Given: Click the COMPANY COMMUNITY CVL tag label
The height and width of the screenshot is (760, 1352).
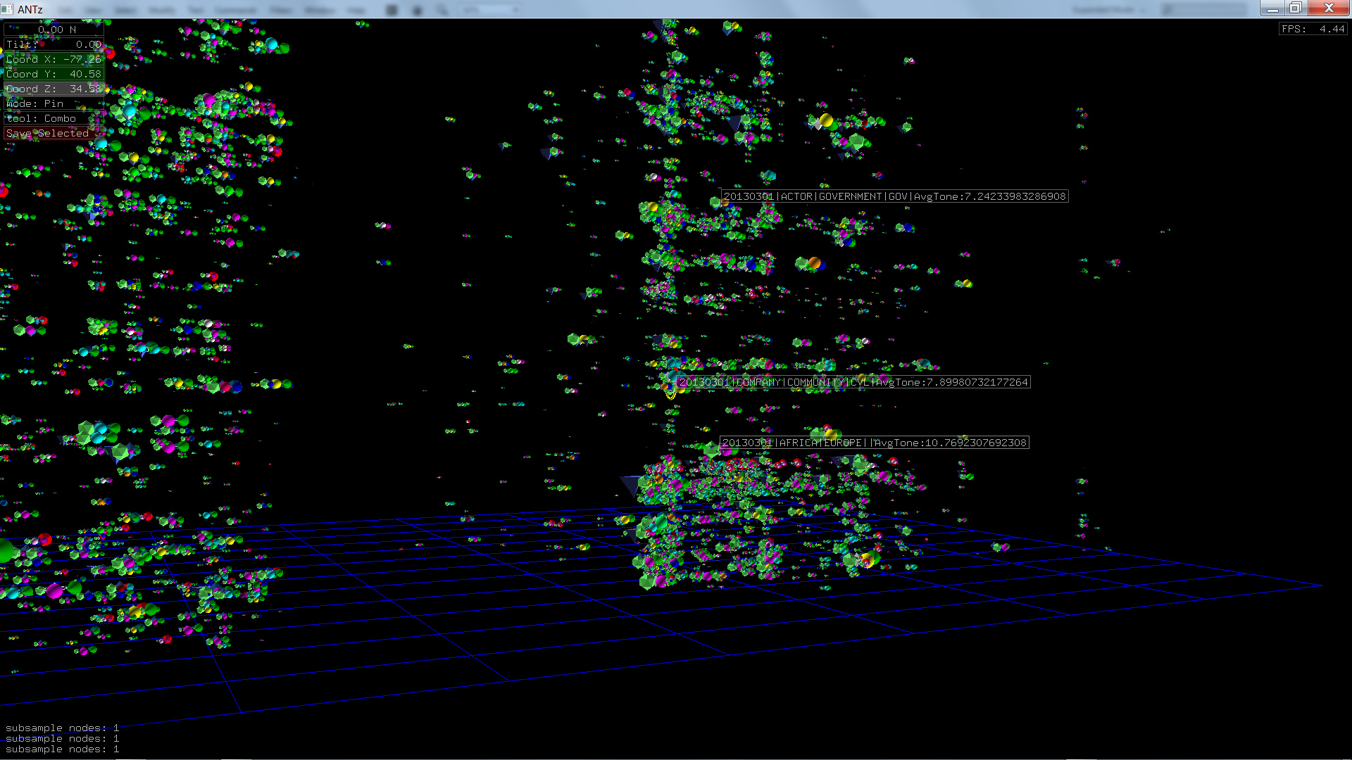Looking at the screenshot, I should click(x=853, y=382).
